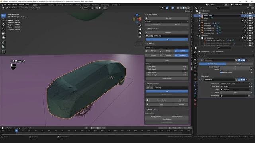Image resolution: width=255 pixels, height=143 pixels.
Task: Toggle visibility eye of Sphere object
Action: point(247,18)
